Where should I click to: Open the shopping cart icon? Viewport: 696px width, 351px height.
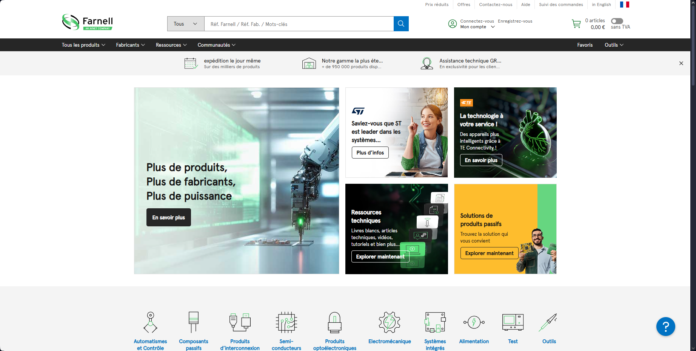click(x=576, y=24)
